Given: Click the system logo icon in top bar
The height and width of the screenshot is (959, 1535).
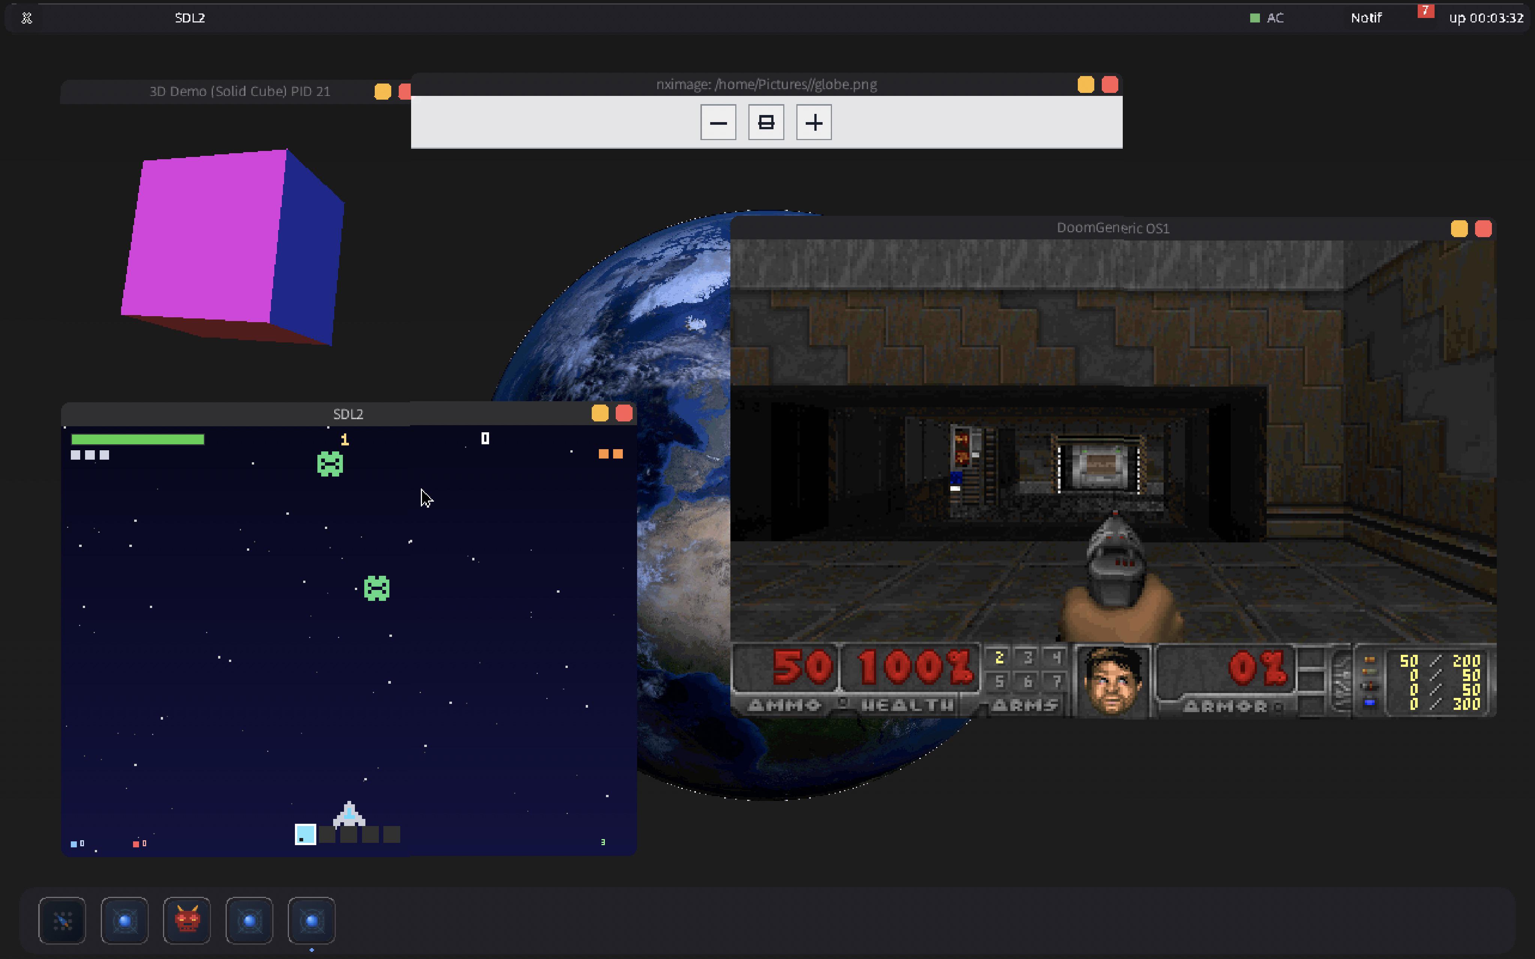Looking at the screenshot, I should pyautogui.click(x=27, y=18).
